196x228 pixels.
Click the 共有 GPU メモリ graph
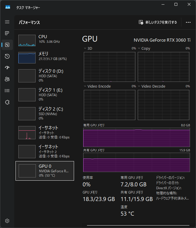click(x=137, y=163)
